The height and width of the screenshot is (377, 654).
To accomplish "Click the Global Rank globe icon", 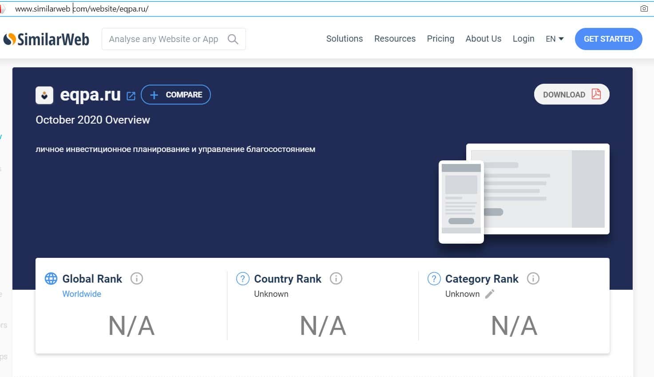I will pos(51,279).
